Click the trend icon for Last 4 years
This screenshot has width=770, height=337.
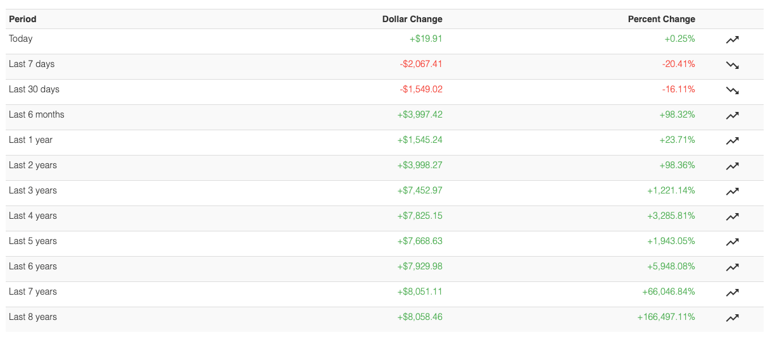(x=732, y=216)
